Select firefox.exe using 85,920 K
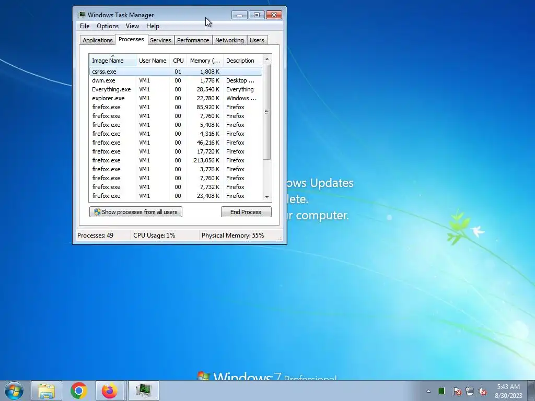The height and width of the screenshot is (401, 535). pos(176,107)
